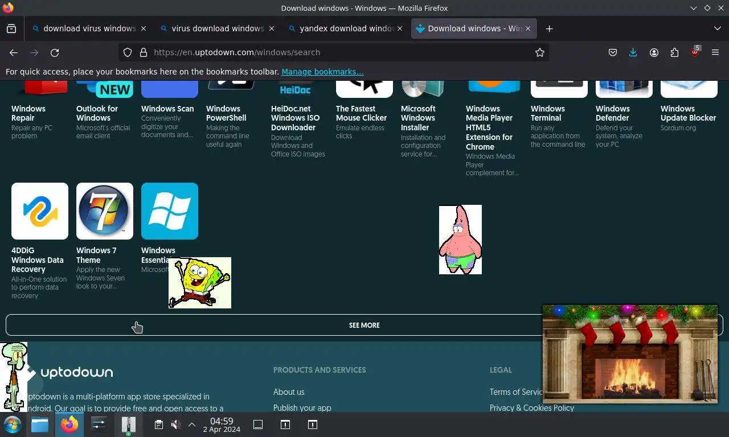729x437 pixels.
Task: Click the SEE MORE button
Action: (364, 325)
